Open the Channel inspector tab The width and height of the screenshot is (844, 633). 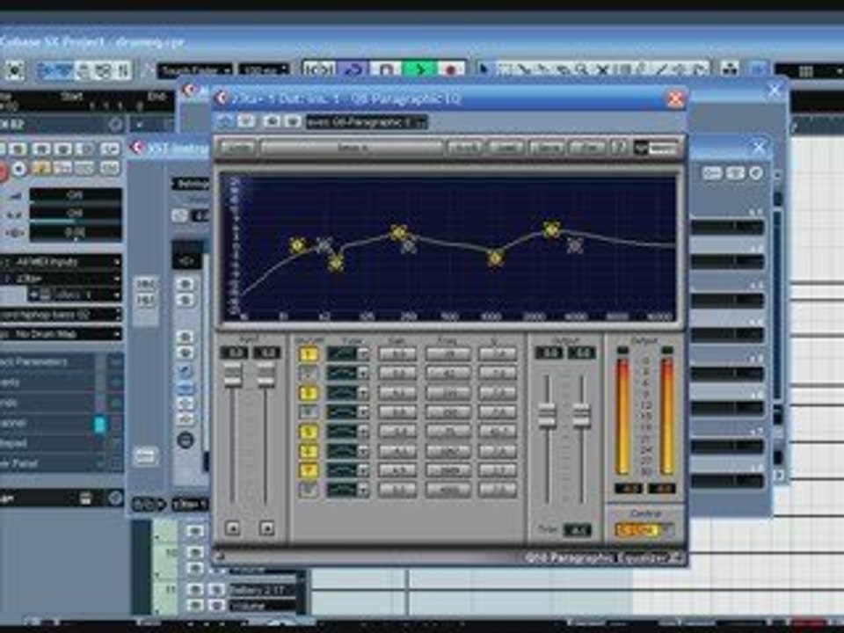pyautogui.click(x=61, y=423)
